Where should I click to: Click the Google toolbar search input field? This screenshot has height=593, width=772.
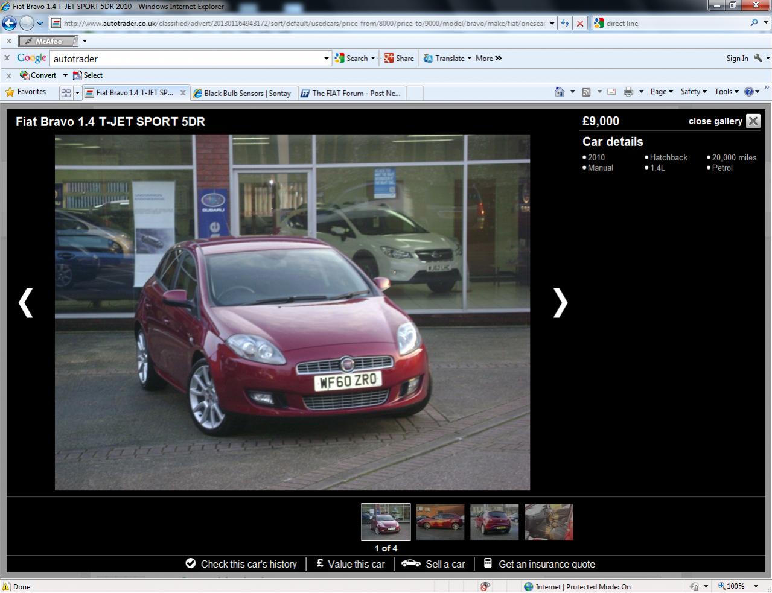(186, 59)
